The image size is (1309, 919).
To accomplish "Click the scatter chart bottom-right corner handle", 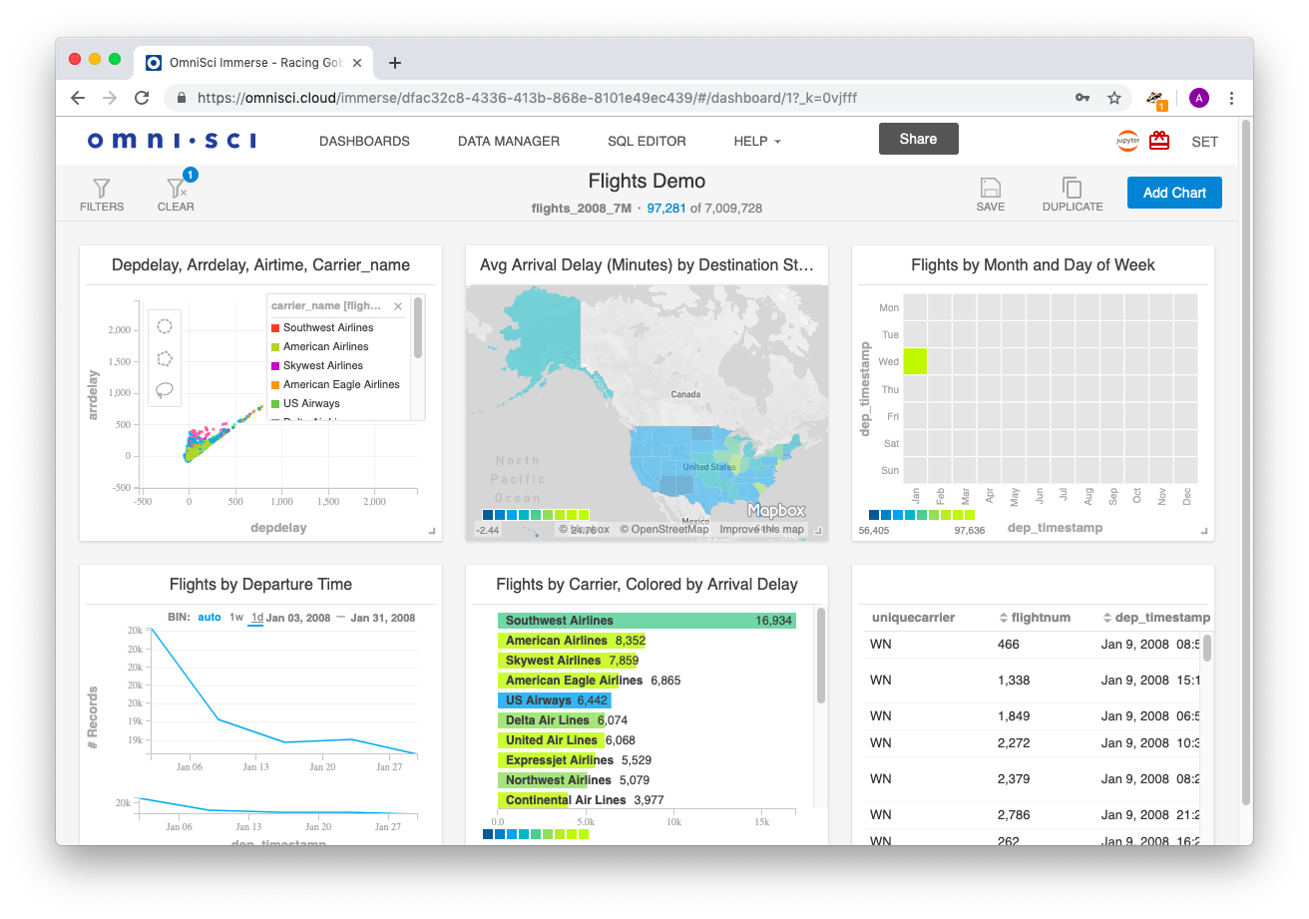I will tap(432, 531).
